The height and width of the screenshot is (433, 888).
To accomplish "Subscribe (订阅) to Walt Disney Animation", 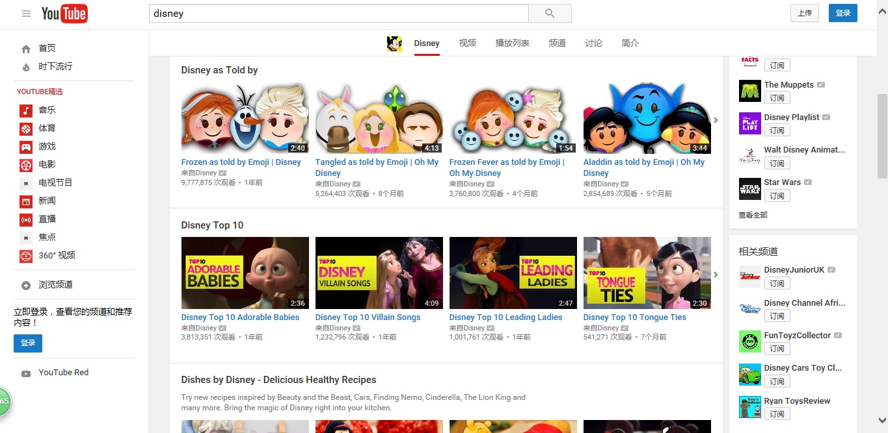I will [x=777, y=164].
